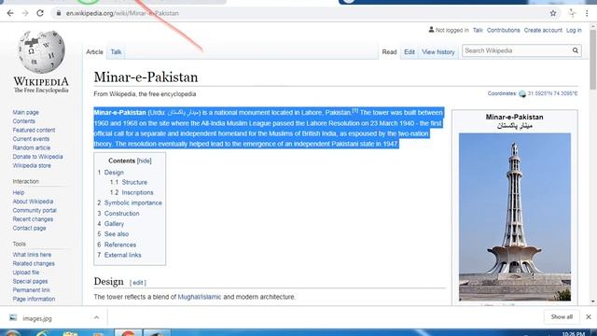
Task: Click the Show all downloads button
Action: pyautogui.click(x=562, y=317)
